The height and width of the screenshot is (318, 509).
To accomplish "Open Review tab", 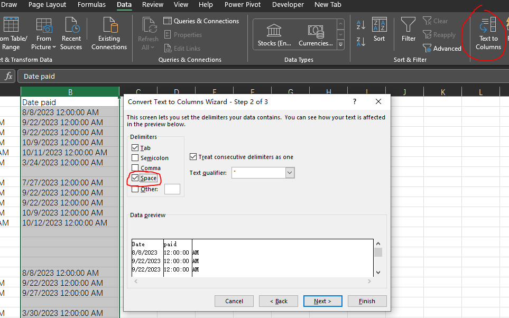I will pyautogui.click(x=153, y=5).
